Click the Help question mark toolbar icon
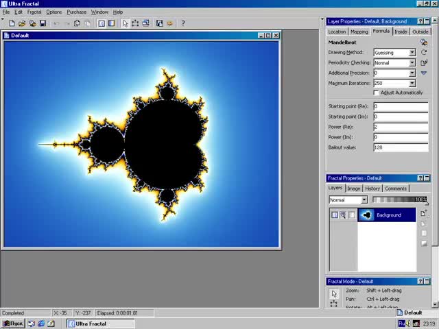The width and height of the screenshot is (439, 329). pyautogui.click(x=182, y=23)
